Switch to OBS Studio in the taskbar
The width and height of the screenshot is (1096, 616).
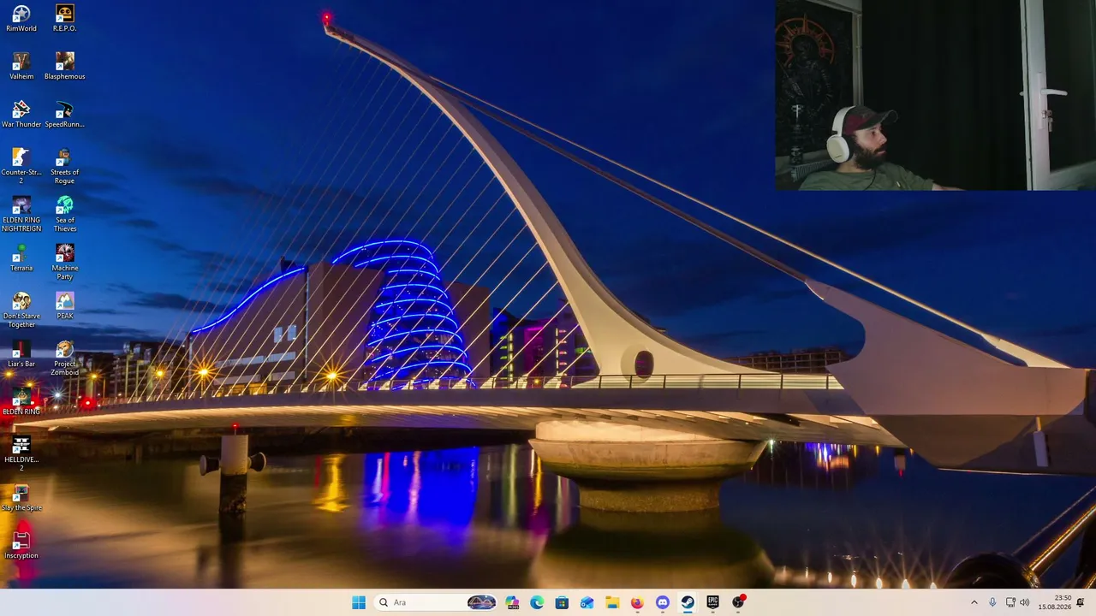(738, 602)
